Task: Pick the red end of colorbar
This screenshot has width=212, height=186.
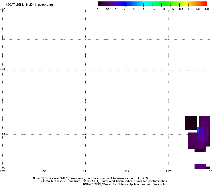Action: click(x=205, y=3)
